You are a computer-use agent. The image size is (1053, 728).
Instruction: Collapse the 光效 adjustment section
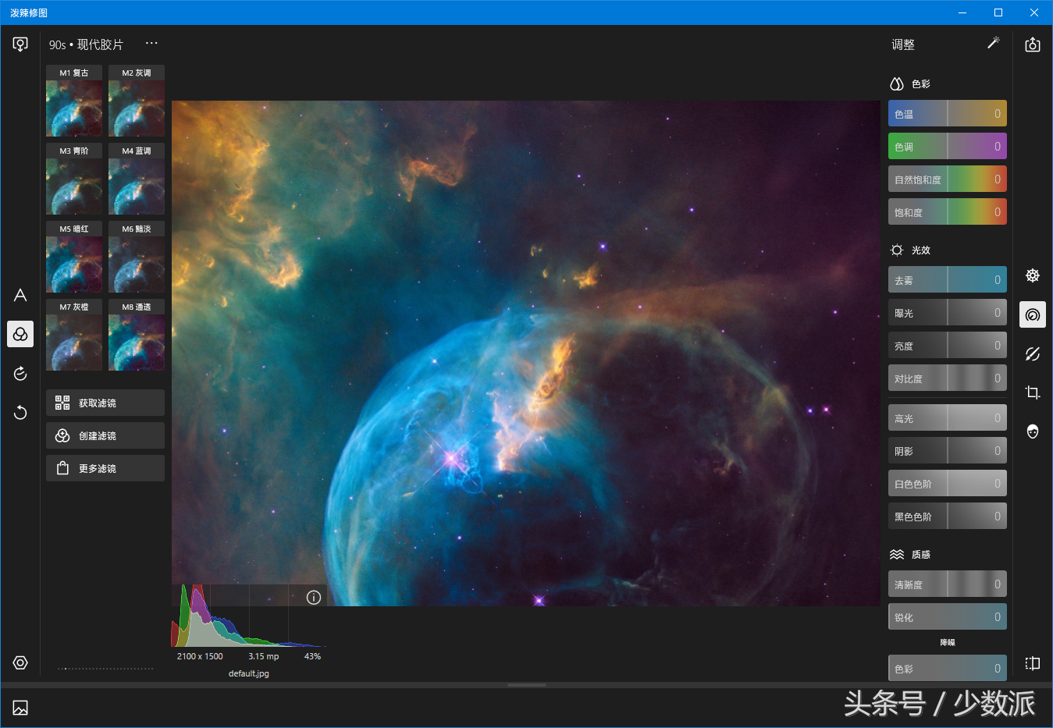click(x=911, y=250)
